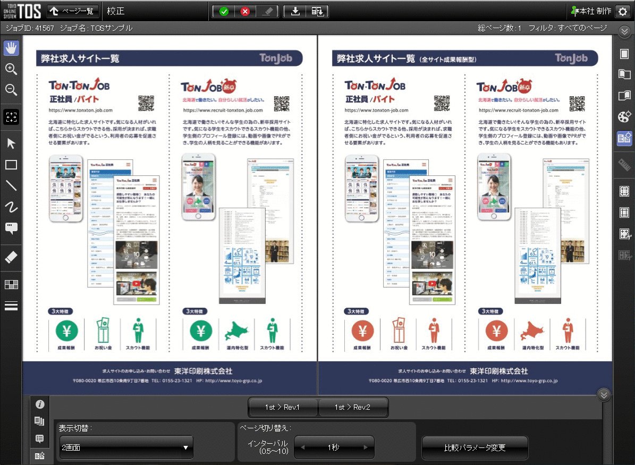Open the info panel icon
Viewport: 635px width, 465px height.
(39, 404)
